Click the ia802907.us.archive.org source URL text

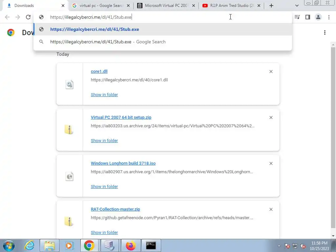(172, 172)
